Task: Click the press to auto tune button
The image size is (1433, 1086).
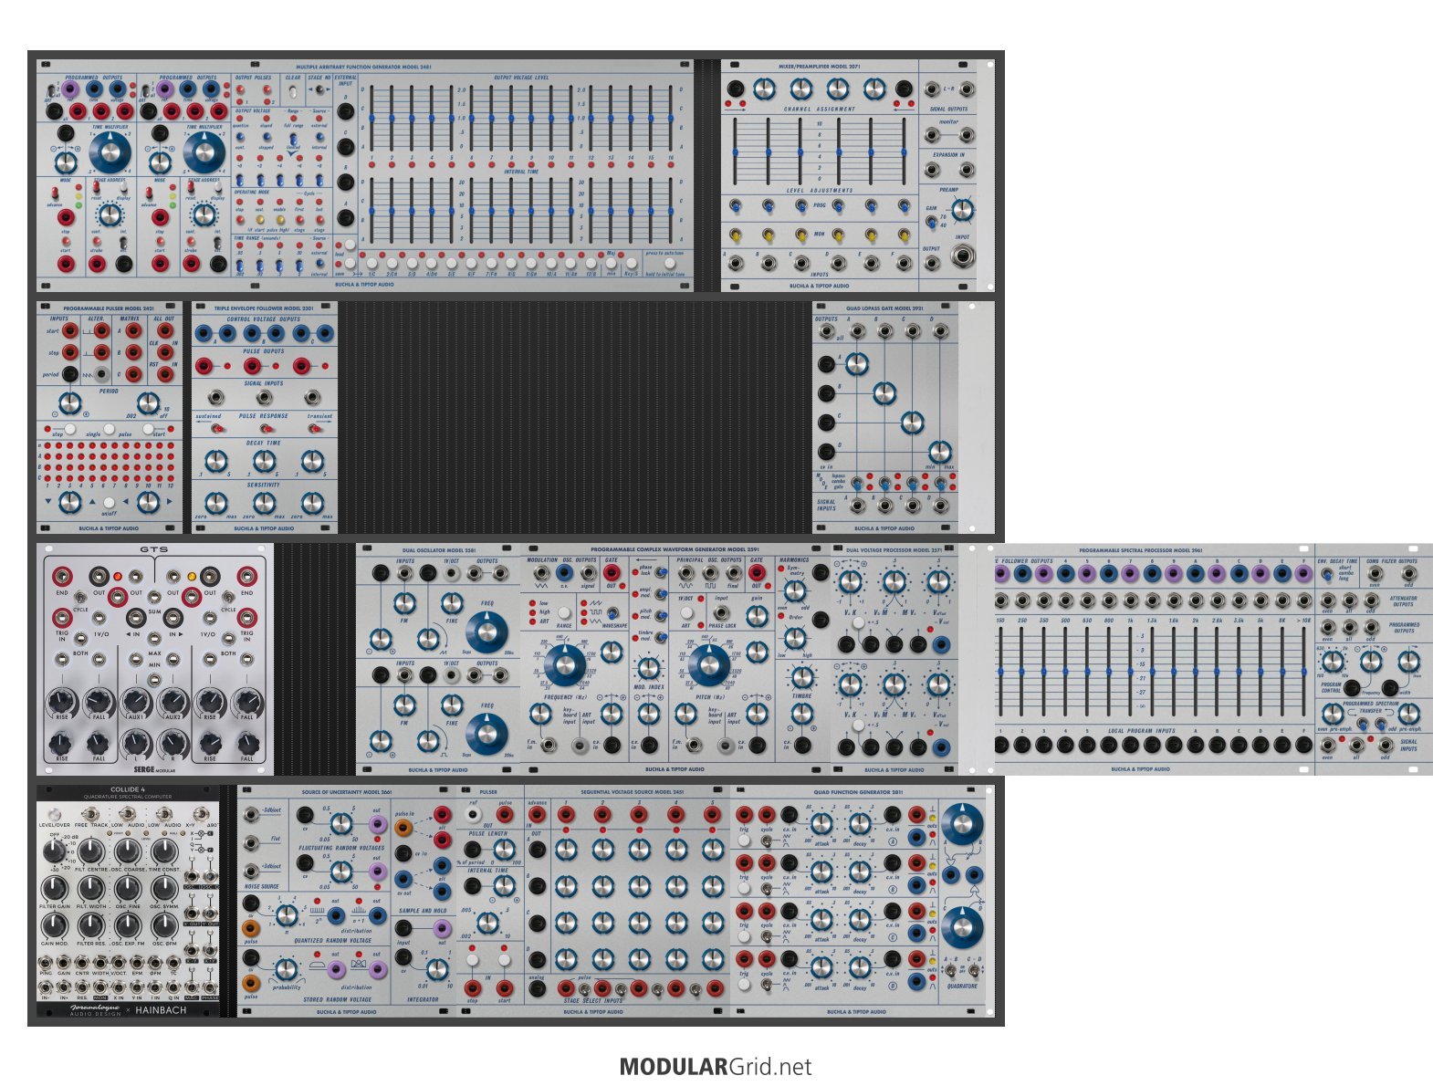Action: 669,263
